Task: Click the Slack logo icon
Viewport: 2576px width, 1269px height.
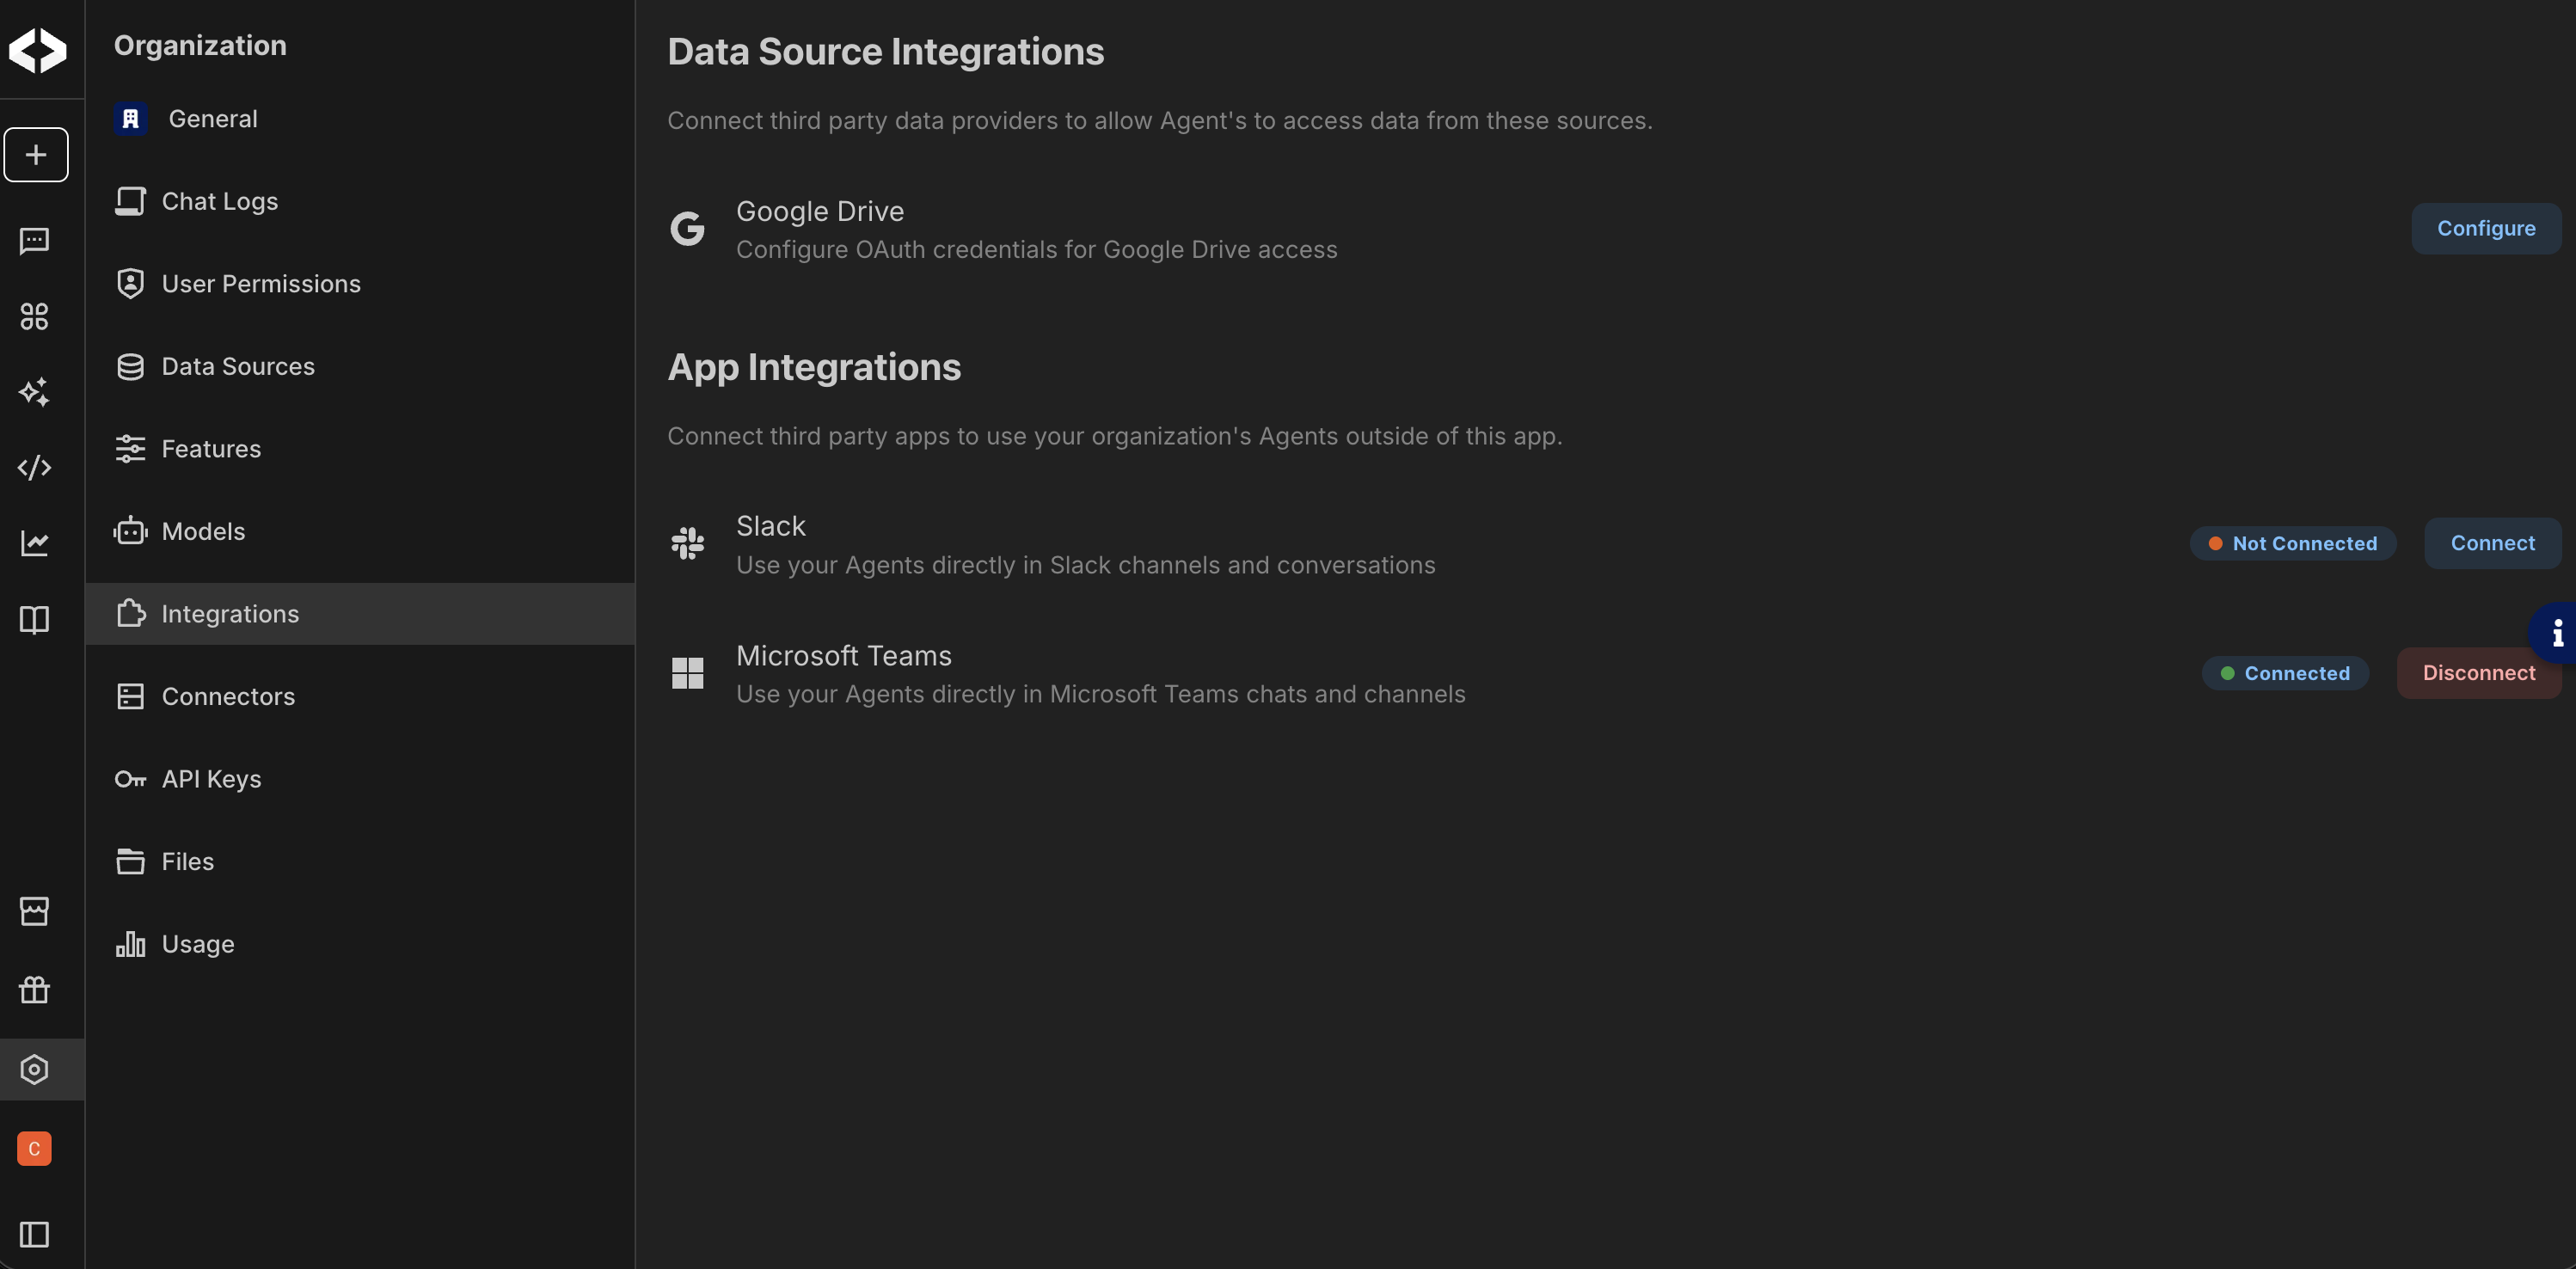Action: click(x=688, y=544)
